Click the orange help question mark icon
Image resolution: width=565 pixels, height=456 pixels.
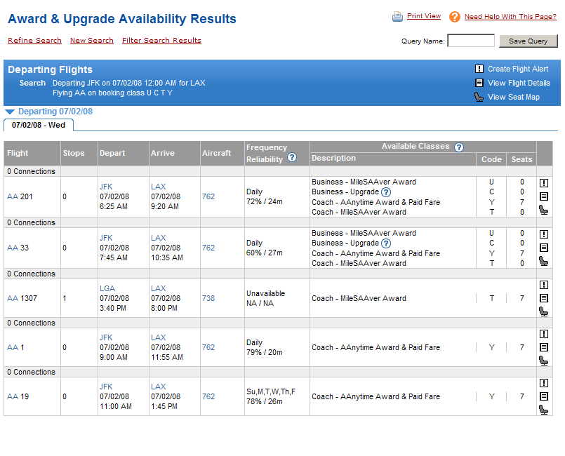tap(455, 17)
